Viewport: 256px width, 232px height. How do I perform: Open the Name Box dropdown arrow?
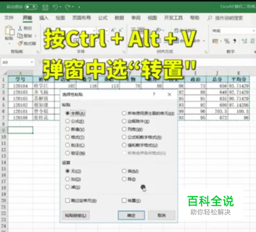click(32, 62)
